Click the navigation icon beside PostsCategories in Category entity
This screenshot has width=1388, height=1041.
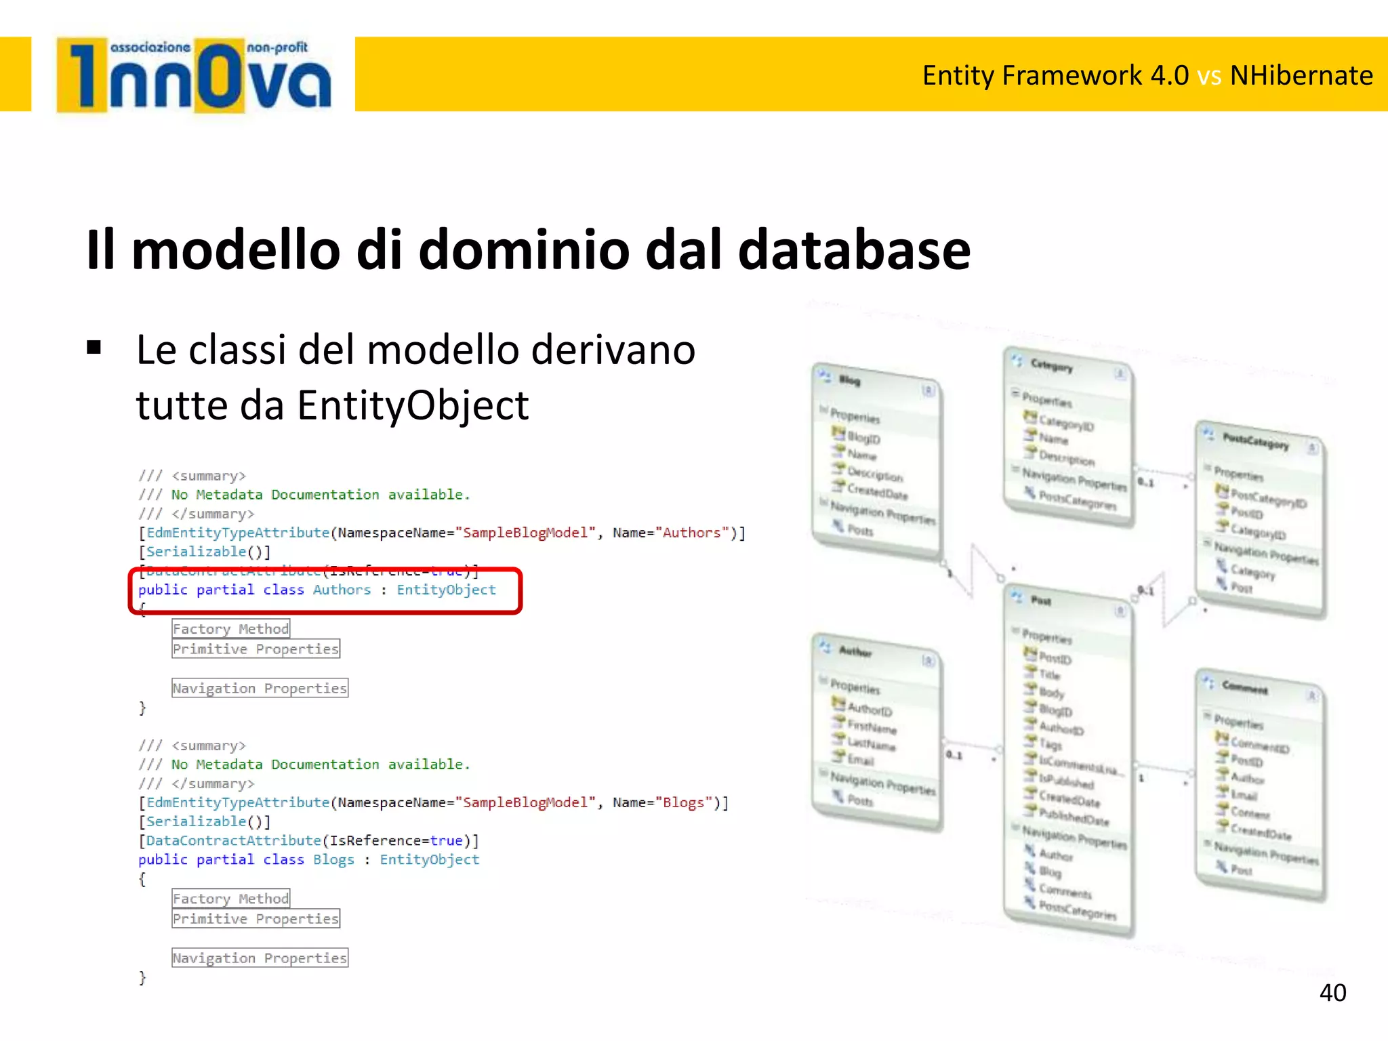pyautogui.click(x=1030, y=493)
